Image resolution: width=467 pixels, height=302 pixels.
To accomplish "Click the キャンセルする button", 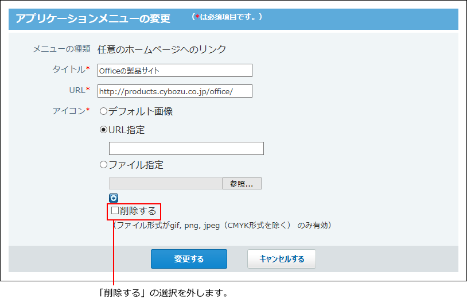I will 282,259.
